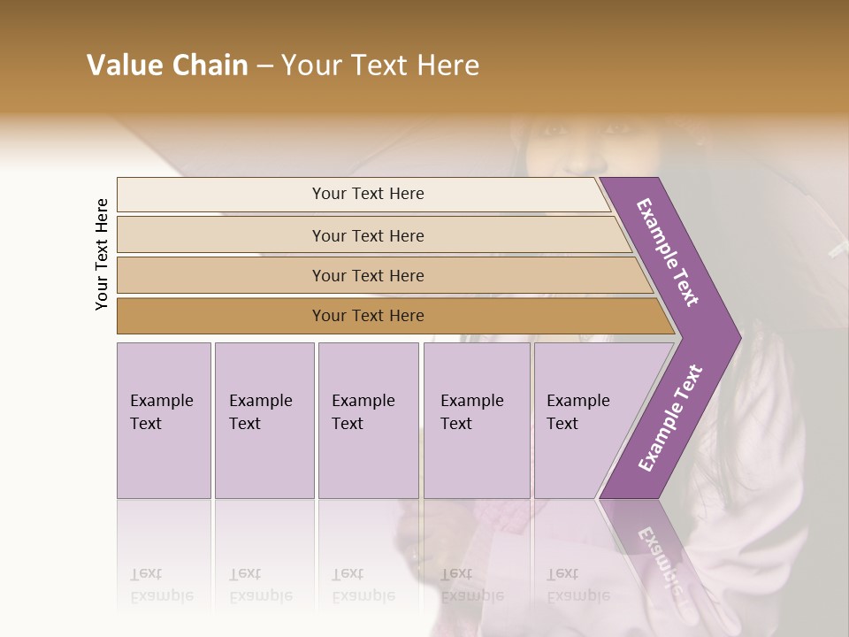Select the lower purple arrow segment
The image size is (849, 637).
tap(669, 420)
